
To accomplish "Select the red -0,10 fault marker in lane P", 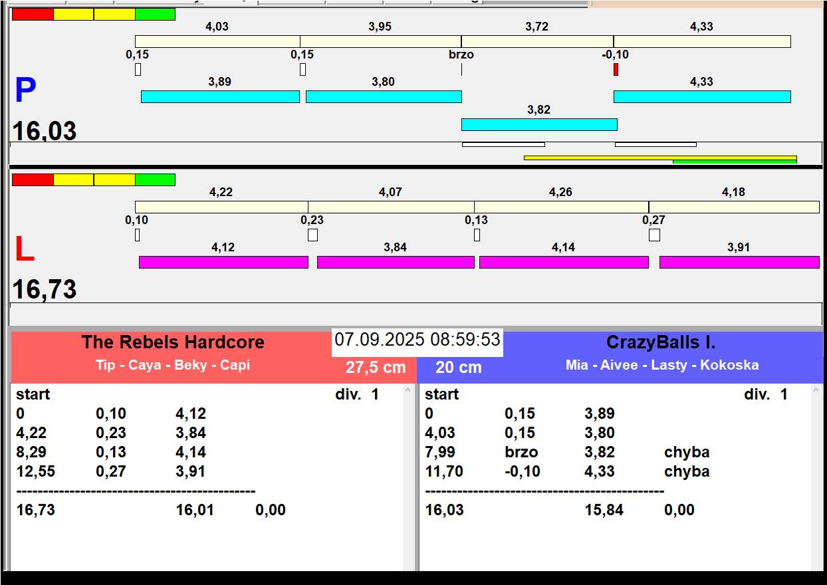I will [616, 69].
